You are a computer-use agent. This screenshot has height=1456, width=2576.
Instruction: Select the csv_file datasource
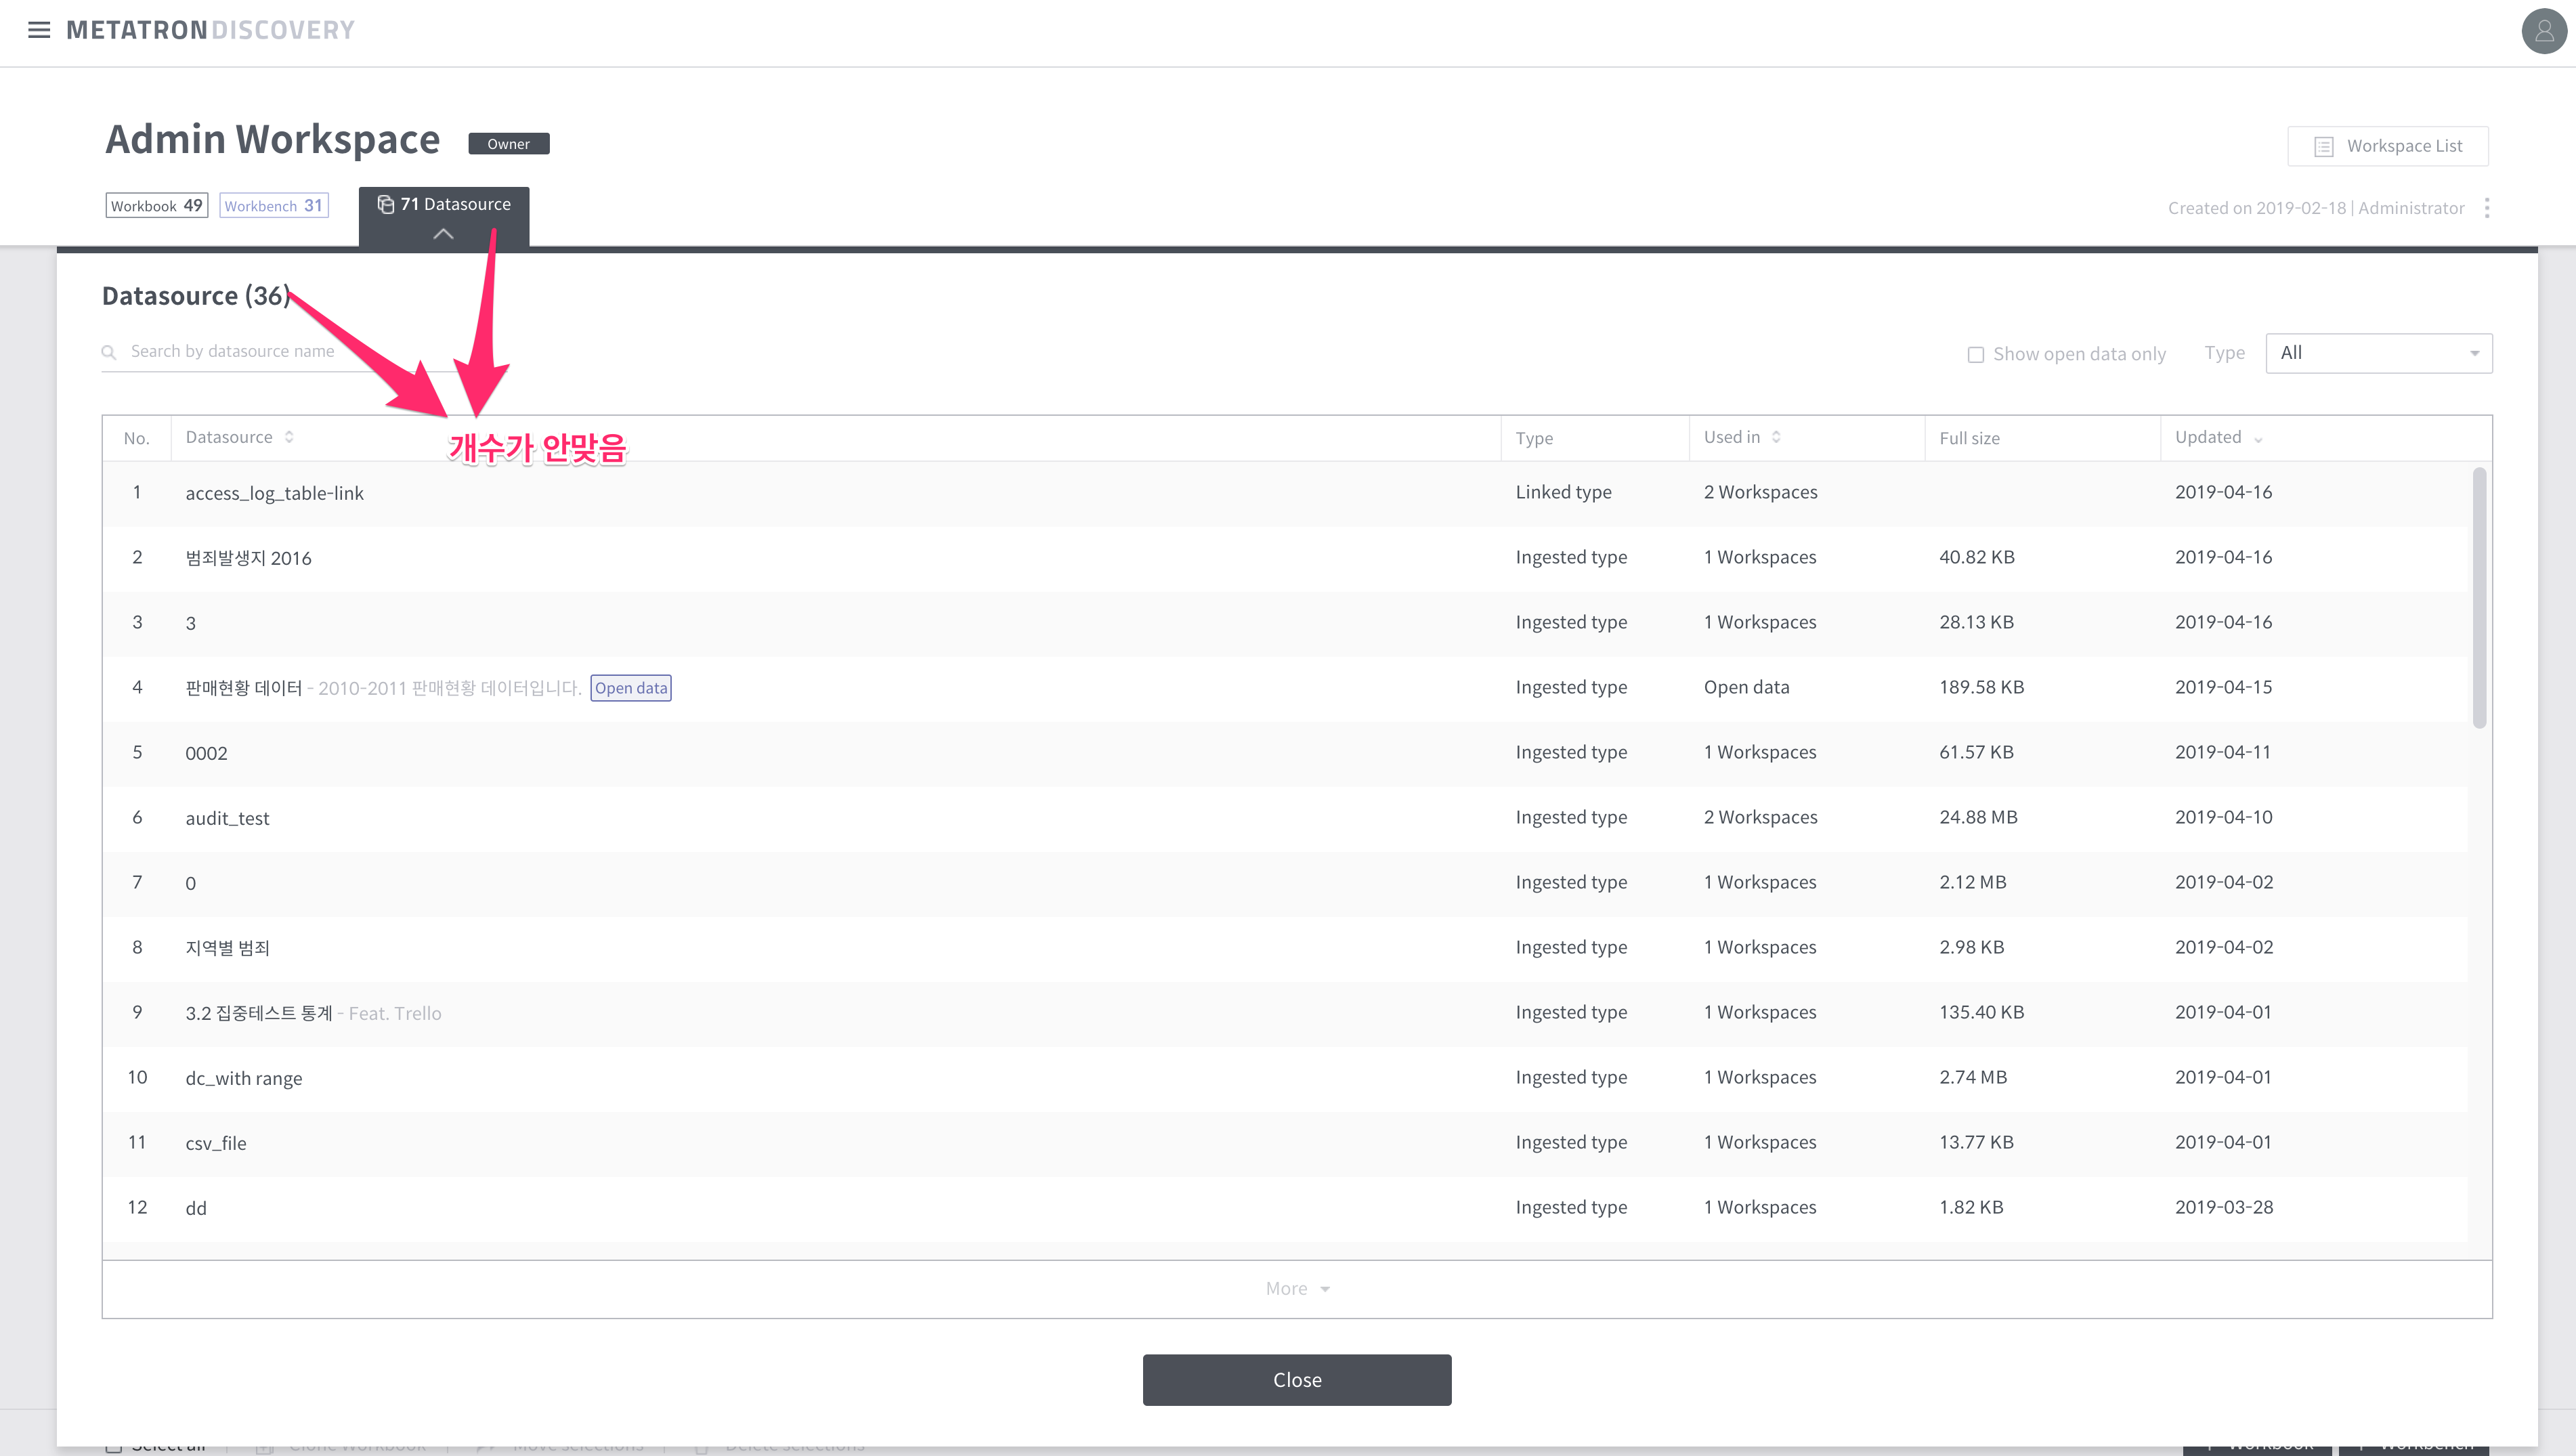tap(215, 1142)
